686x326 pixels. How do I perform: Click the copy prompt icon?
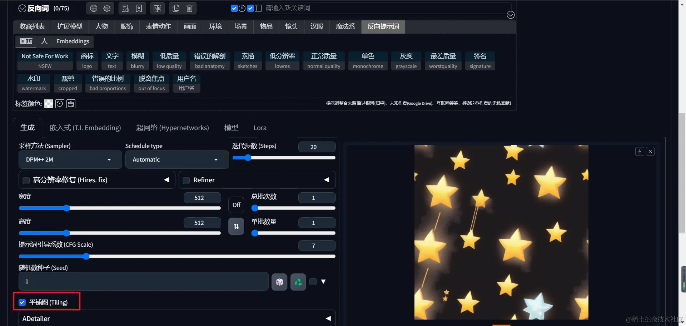[x=176, y=8]
